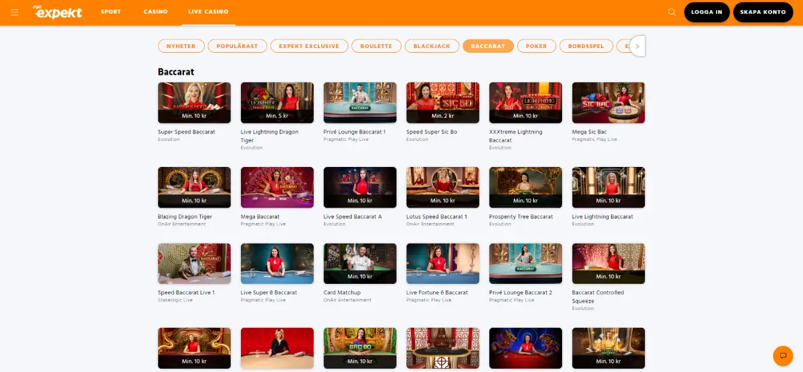Open the XXXtreme Lightning Baccarat thumbnail

click(525, 103)
